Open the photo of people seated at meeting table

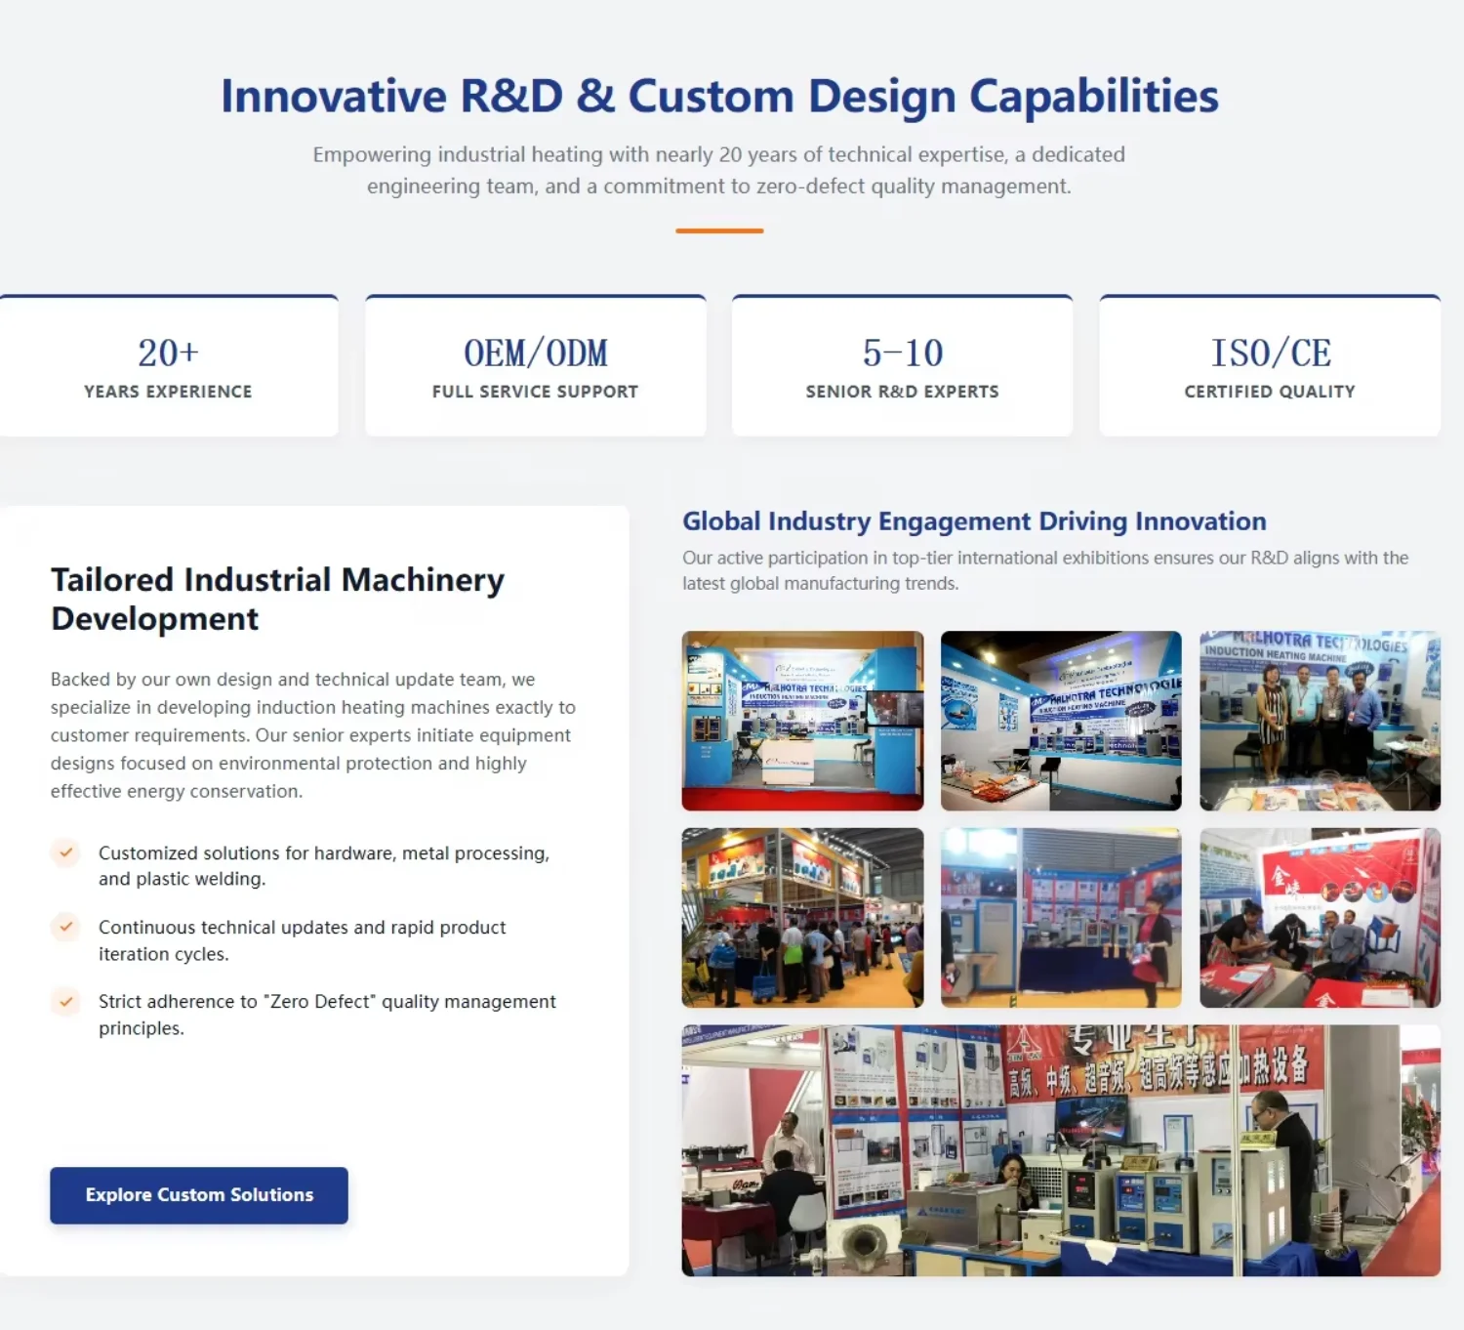1320,918
